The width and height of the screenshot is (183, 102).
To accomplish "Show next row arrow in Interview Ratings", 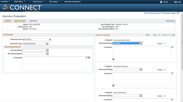I will click(170, 35).
